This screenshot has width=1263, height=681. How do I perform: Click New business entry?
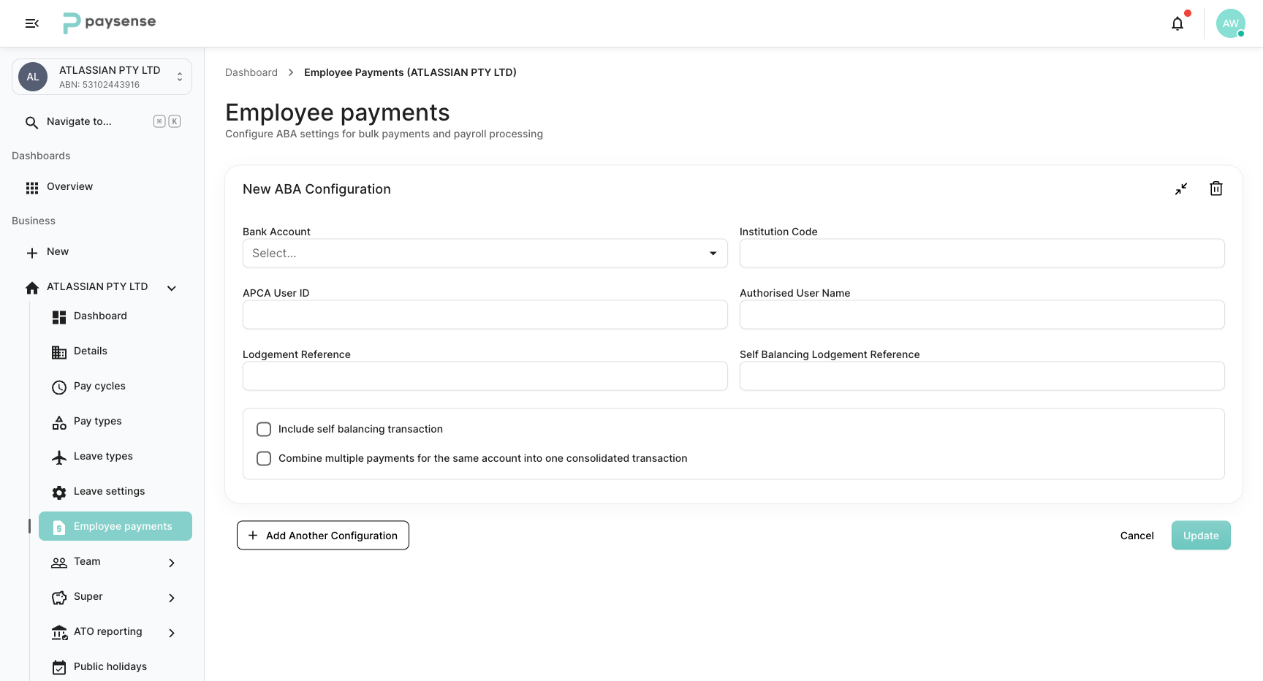click(102, 252)
